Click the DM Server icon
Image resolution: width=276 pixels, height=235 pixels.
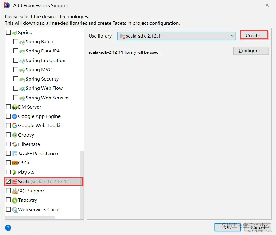(x=15, y=107)
